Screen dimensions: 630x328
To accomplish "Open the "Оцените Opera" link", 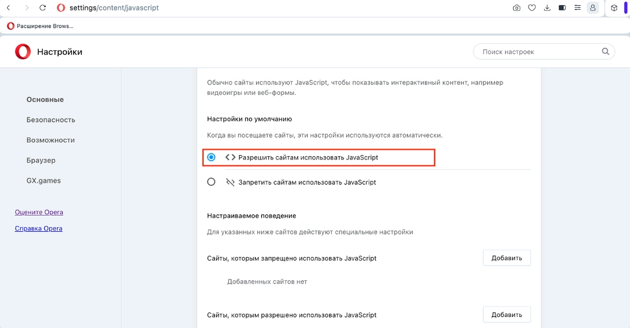I will (39, 212).
